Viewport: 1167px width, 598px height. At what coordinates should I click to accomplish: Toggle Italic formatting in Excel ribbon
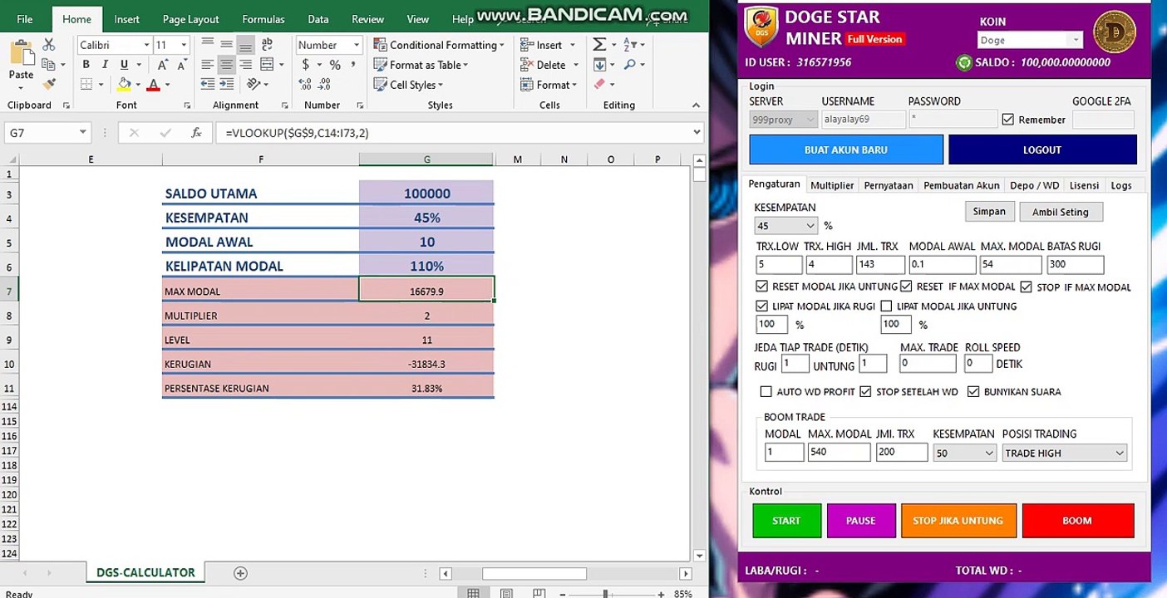point(105,65)
